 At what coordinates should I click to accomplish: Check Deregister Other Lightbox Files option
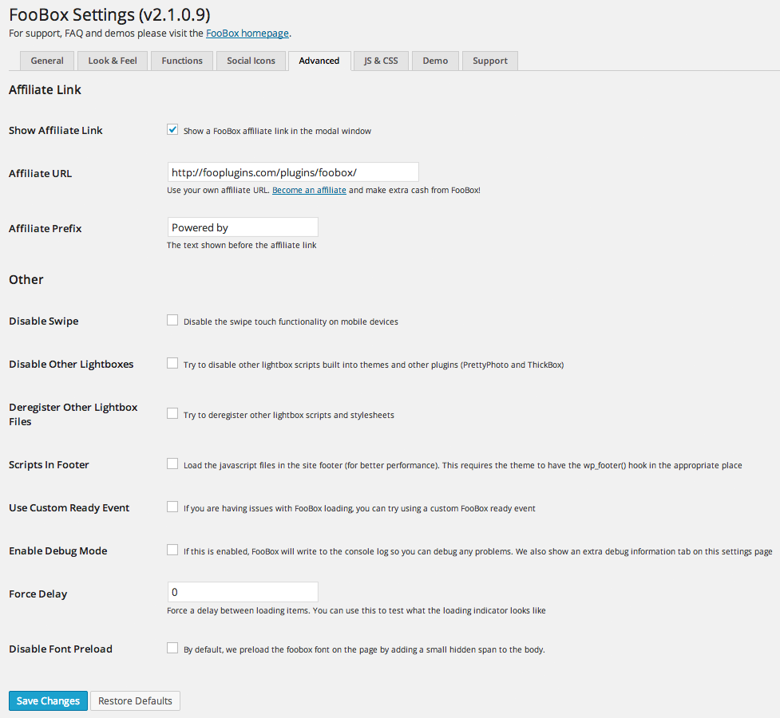tap(172, 414)
